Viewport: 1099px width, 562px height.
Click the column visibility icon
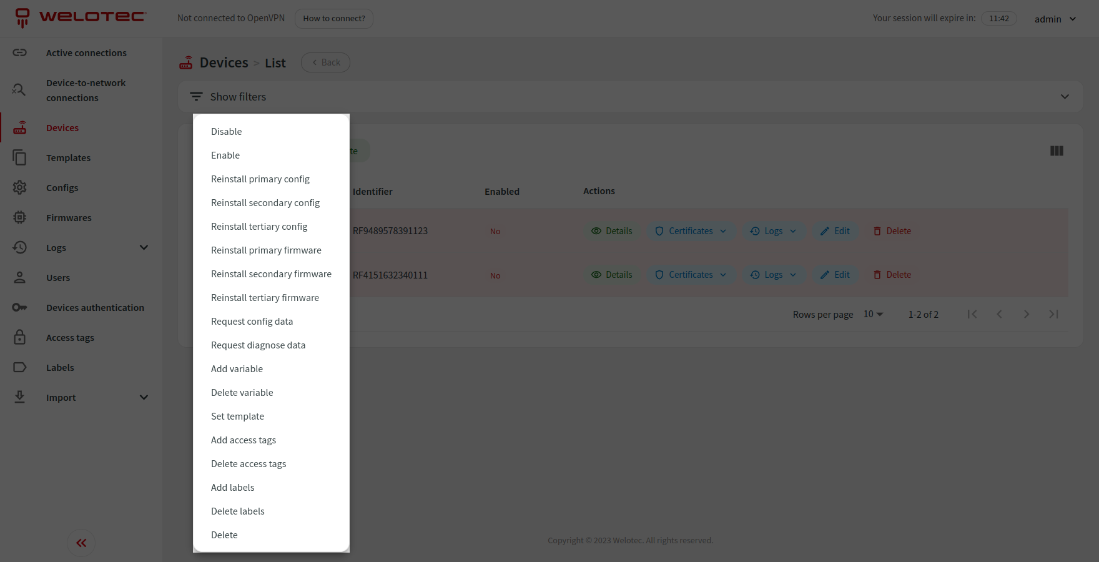(x=1057, y=151)
